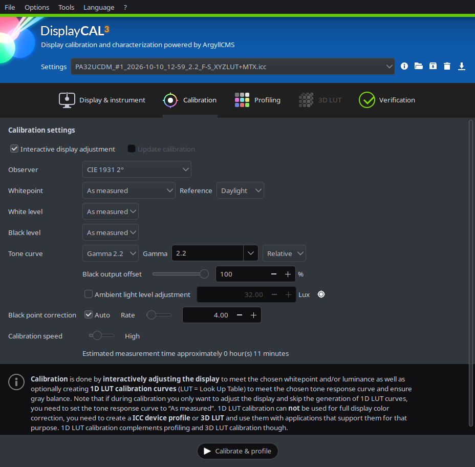Open the Observer CIE 1931 2° dropdown
Viewport: 475px width, 467px height.
pyautogui.click(x=137, y=169)
